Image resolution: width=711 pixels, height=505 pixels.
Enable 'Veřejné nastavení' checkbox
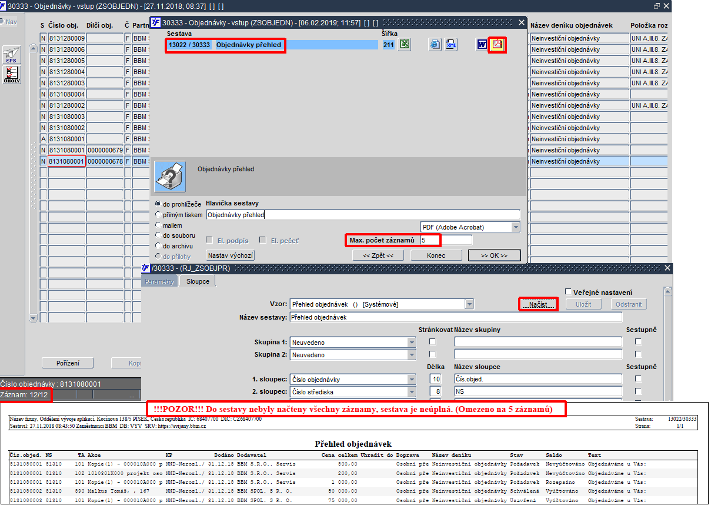tap(568, 292)
